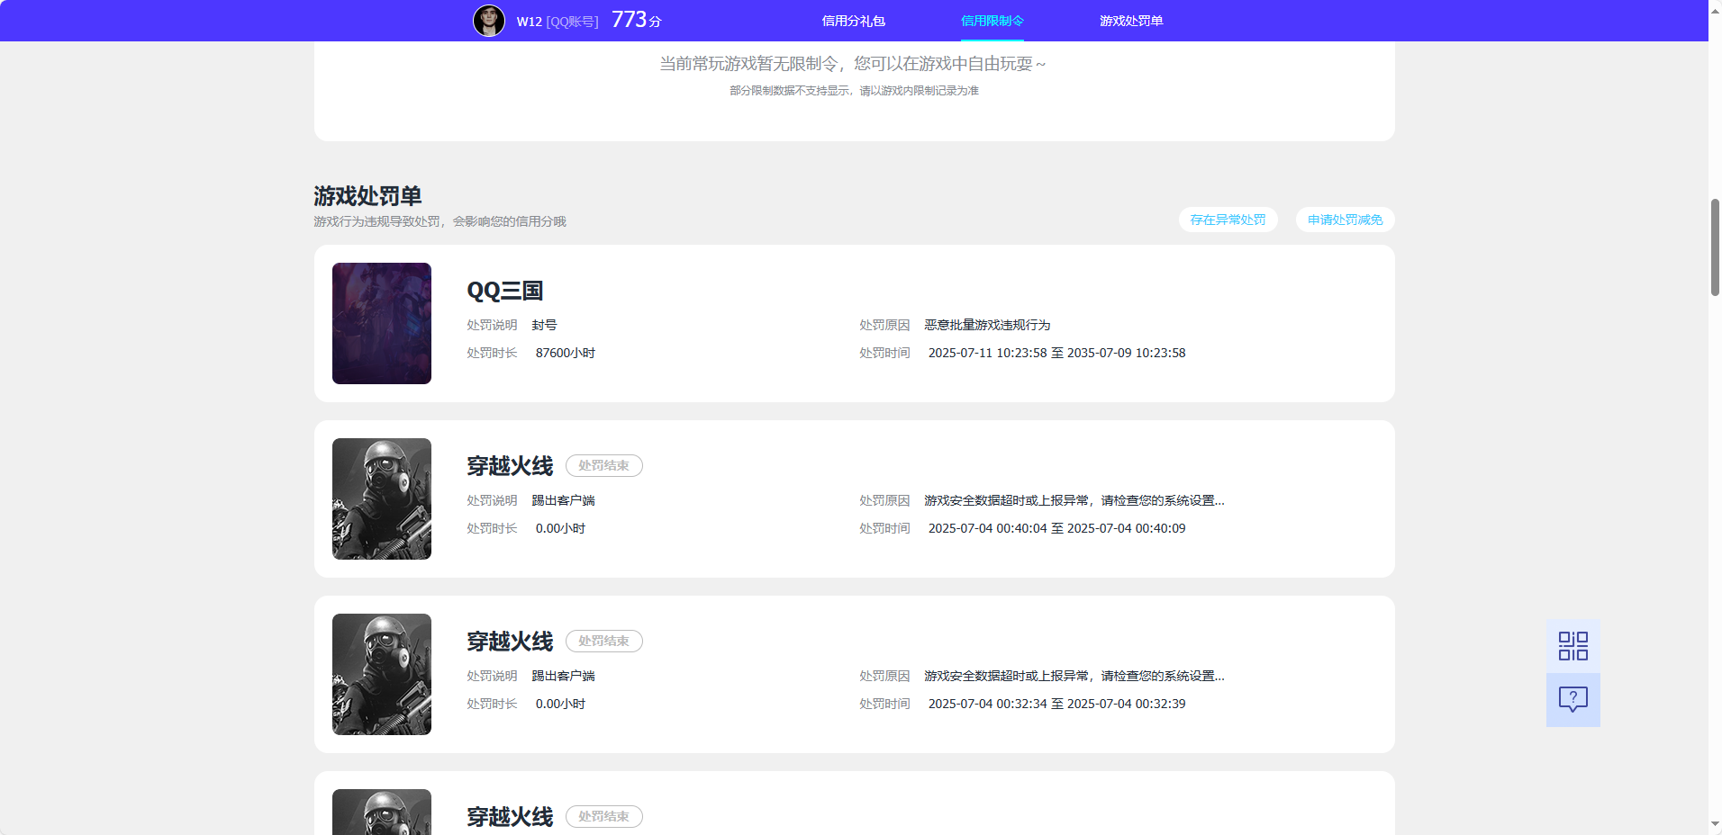Go to the 游戏处罚单 tab

(1131, 21)
